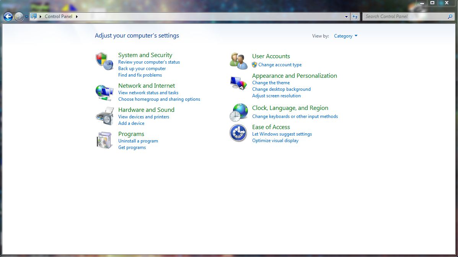
Task: Click the greyed Forward arrow button
Action: coord(19,17)
